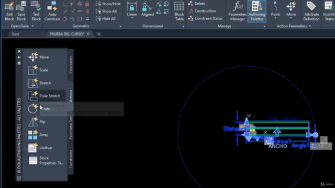Screen dimensions: 335x188
Task: Switch to the Parameters palette tab
Action: coord(71,65)
